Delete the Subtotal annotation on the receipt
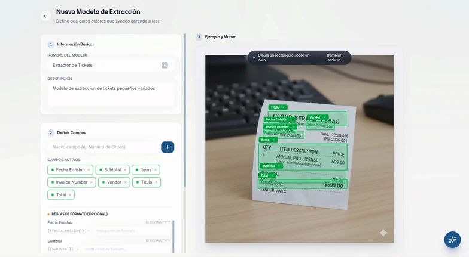 tap(279, 166)
